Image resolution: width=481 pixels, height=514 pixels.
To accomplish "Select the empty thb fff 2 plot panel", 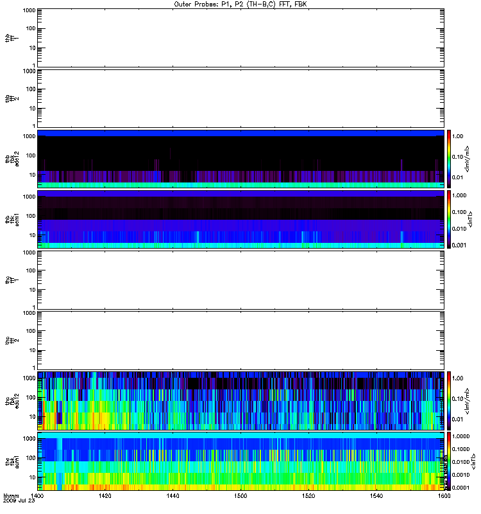I will coord(240,98).
